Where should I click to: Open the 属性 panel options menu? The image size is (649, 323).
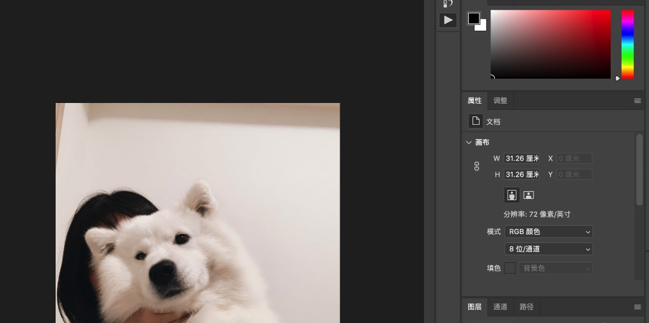(x=637, y=101)
